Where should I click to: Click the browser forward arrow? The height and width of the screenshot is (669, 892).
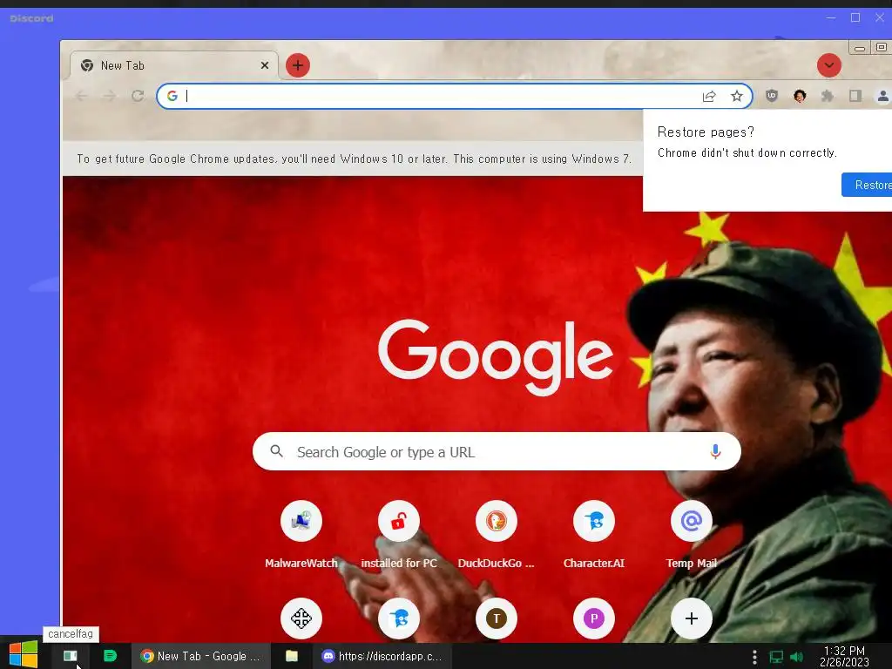pos(109,96)
